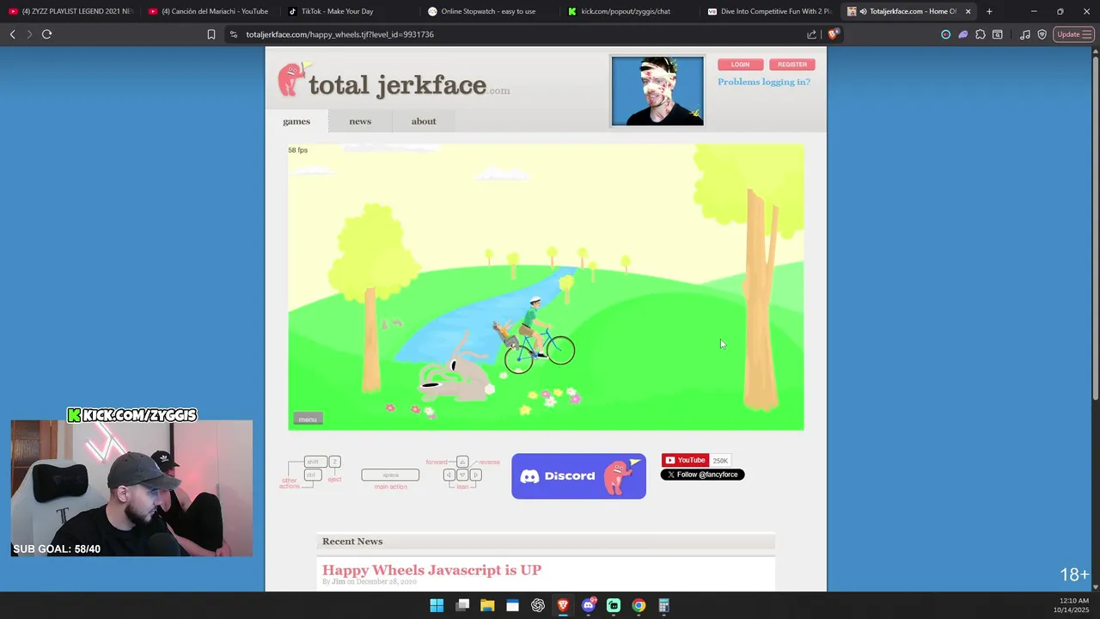
Task: Open Happy Wheels Javascript is UP headline
Action: point(431,570)
